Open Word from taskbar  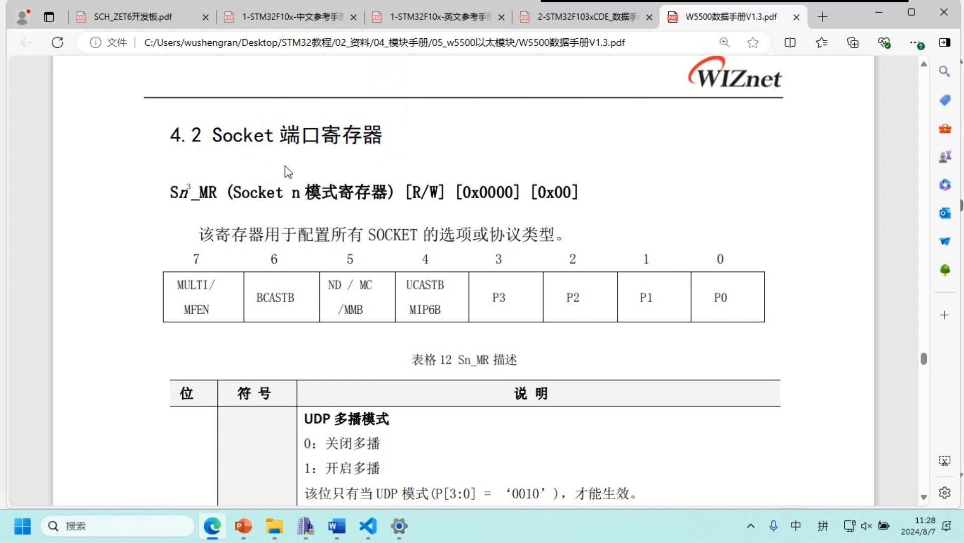tap(337, 526)
